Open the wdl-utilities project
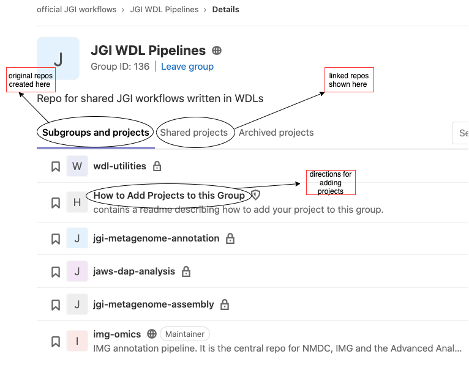Screen dimensions: 469x365 point(119,166)
